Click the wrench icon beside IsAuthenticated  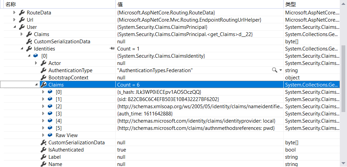click(x=43, y=150)
